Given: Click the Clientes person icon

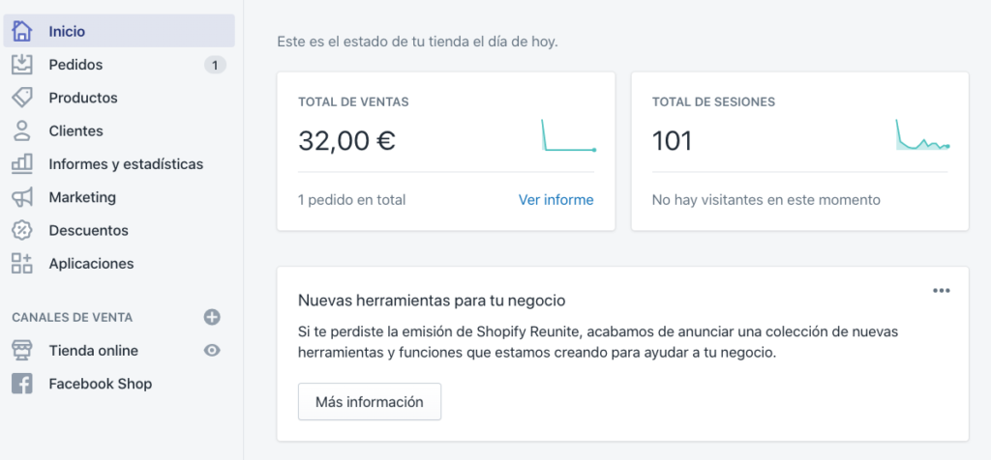Looking at the screenshot, I should pos(22,131).
